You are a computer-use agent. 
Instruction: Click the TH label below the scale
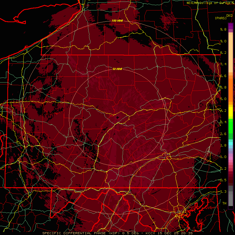224,203
